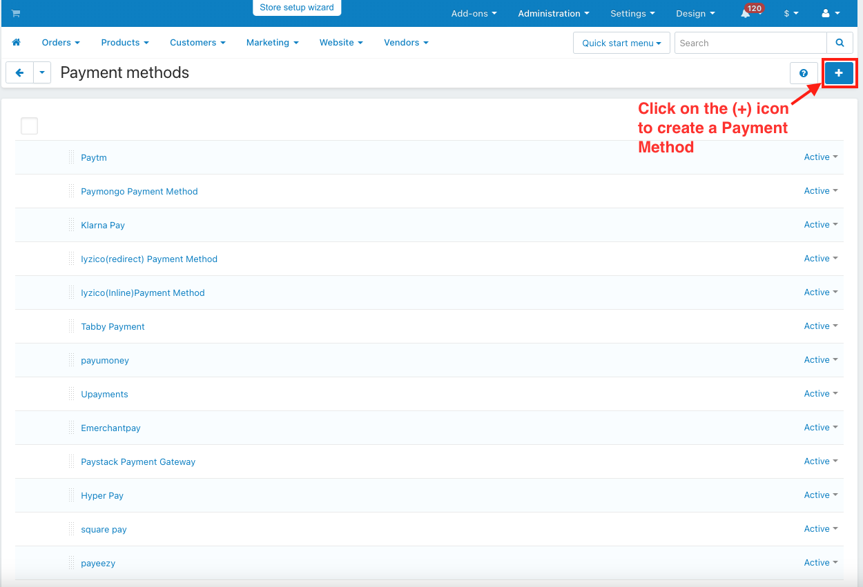
Task: Click the plus icon to add payment method
Action: 839,73
